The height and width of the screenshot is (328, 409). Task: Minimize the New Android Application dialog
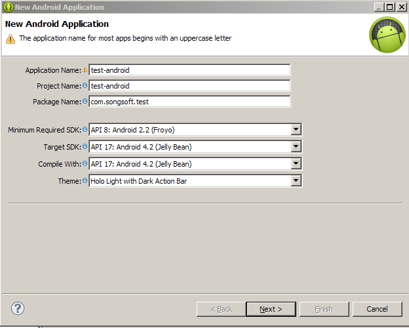pyautogui.click(x=380, y=7)
